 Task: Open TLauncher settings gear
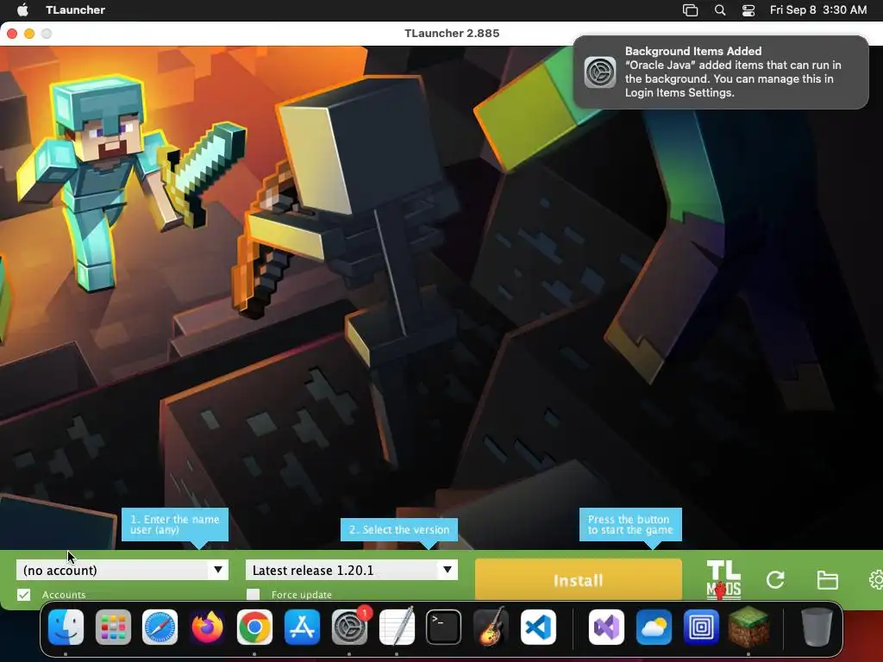(876, 580)
